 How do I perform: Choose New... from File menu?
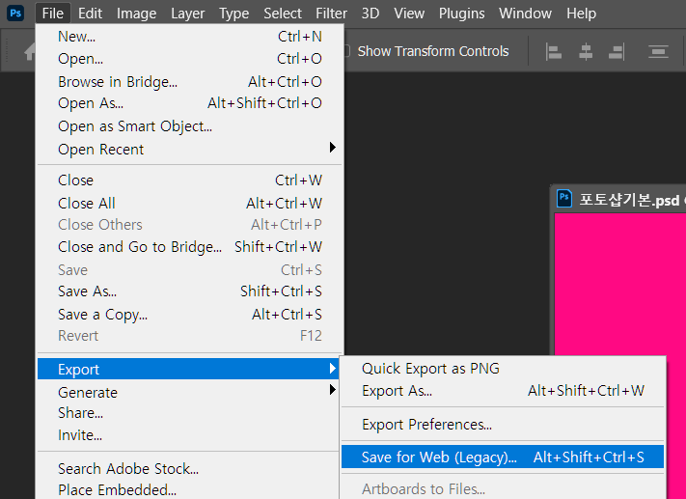pyautogui.click(x=189, y=37)
